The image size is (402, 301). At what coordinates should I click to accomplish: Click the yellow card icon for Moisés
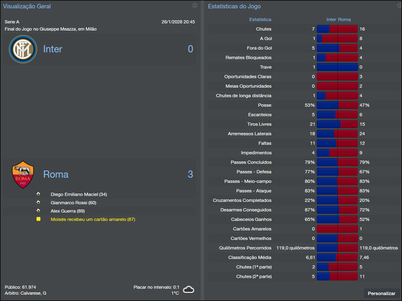point(39,219)
